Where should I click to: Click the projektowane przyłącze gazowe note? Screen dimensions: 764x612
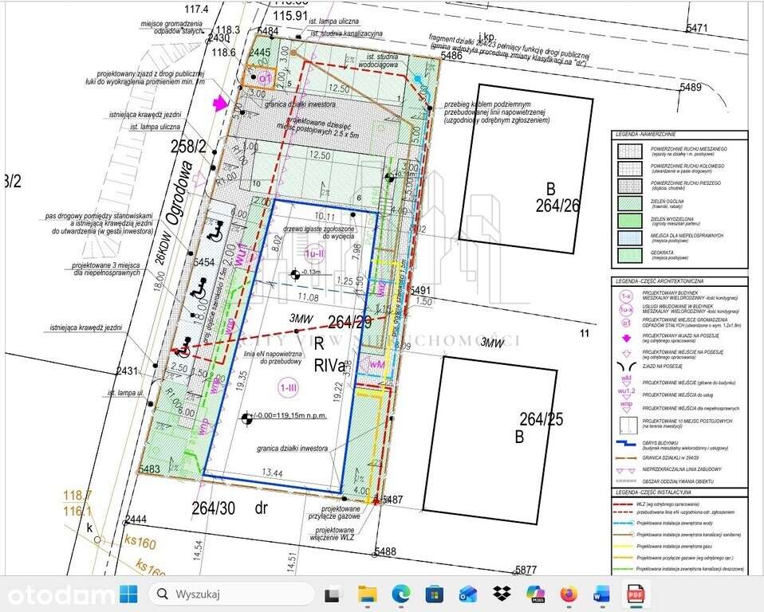point(334,512)
